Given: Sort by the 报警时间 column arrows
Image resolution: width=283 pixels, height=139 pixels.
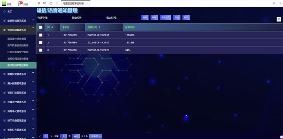Looking at the screenshot, I should (x=99, y=28).
